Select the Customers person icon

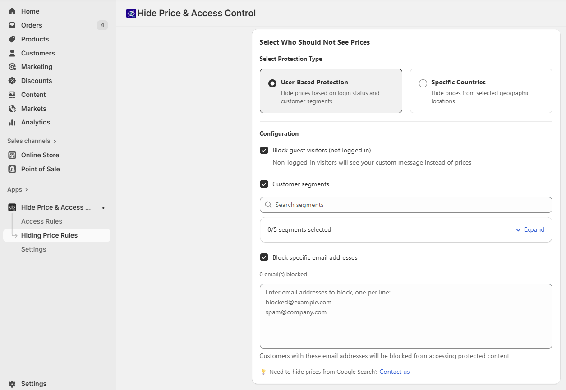[x=12, y=53]
